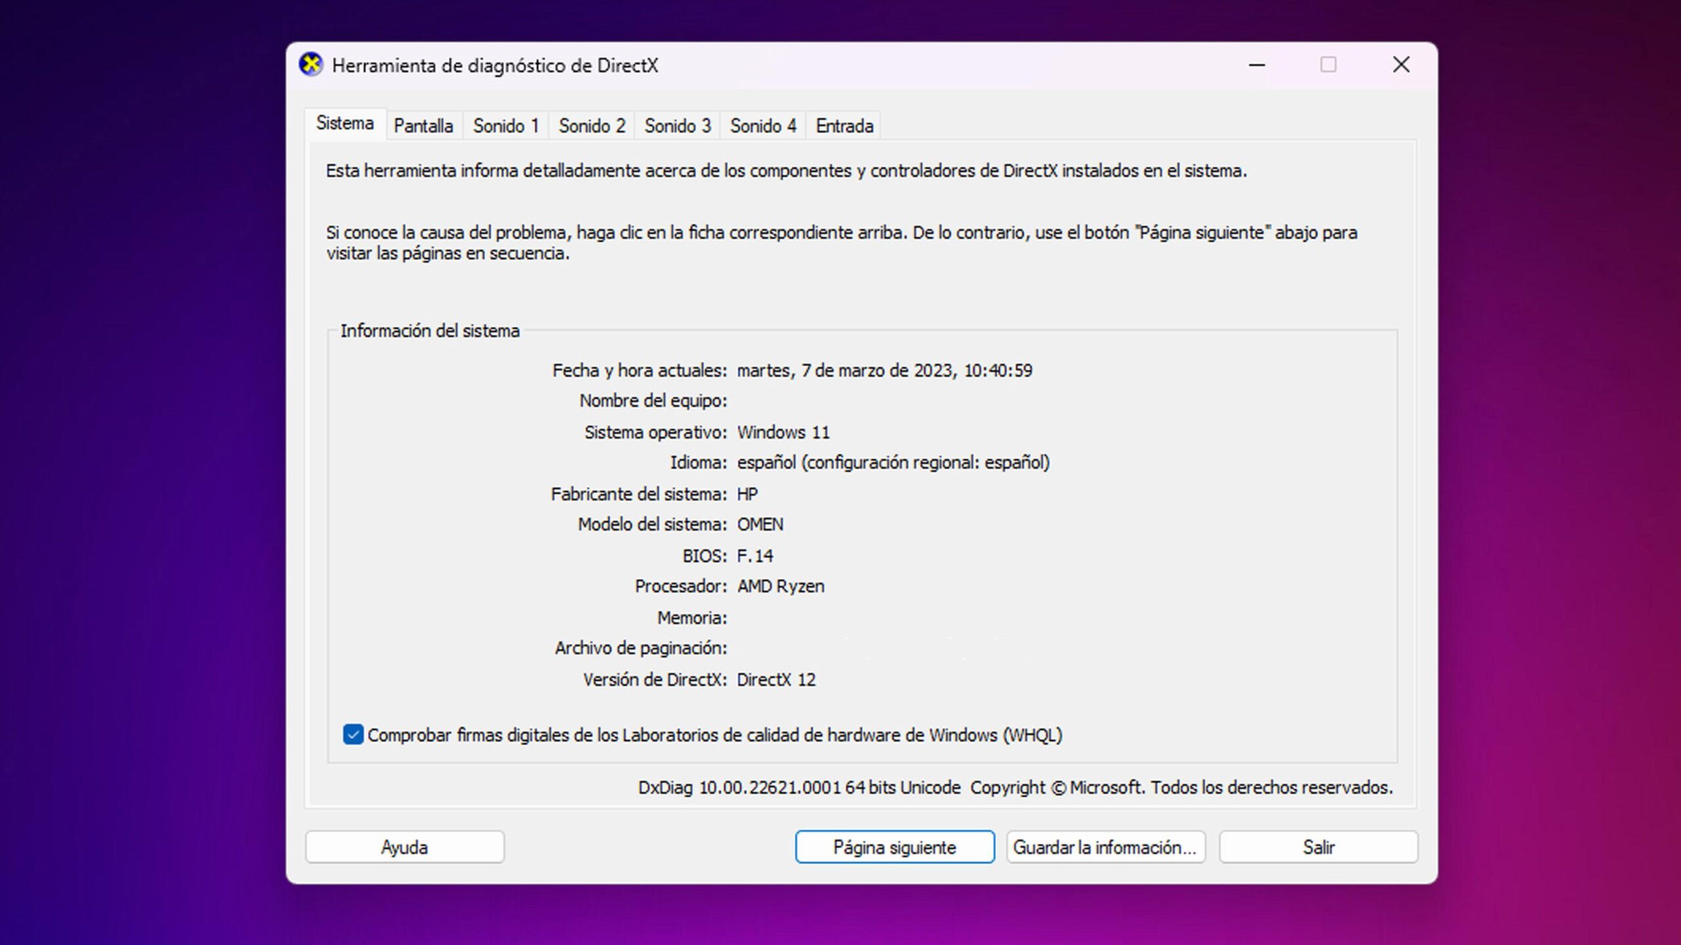Switch to the Sonido 4 tab

763,126
